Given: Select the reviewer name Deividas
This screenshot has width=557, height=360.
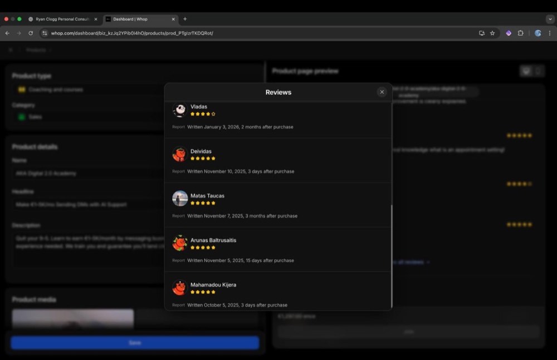Looking at the screenshot, I should (x=201, y=151).
